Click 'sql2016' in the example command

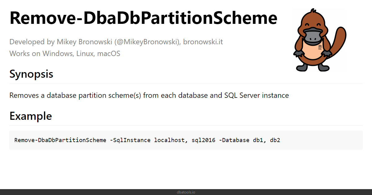click(x=203, y=140)
